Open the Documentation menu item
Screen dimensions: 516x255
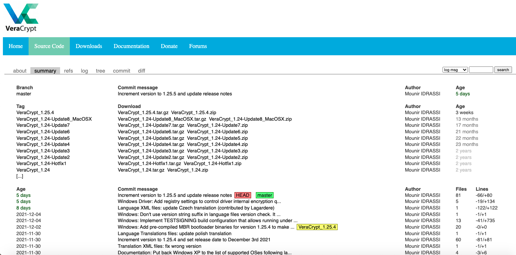coord(131,46)
